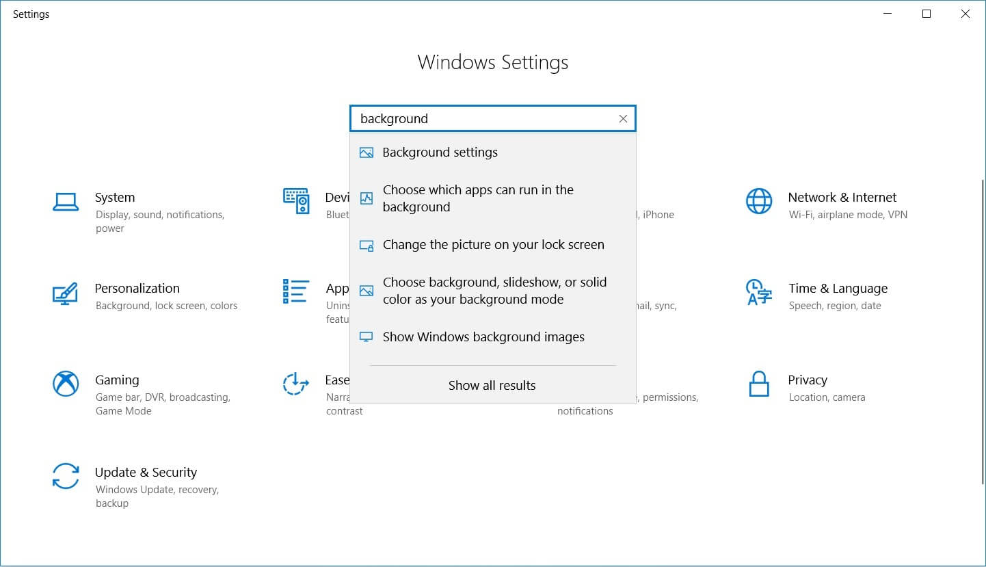
Task: Open the Gaming category label
Action: [x=117, y=380]
